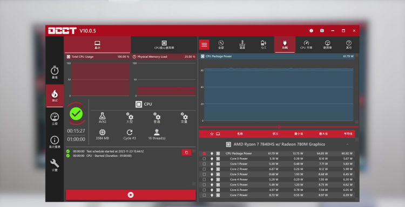Open the Benchmark stopwatch sidebar icon
Image resolution: width=405 pixels, height=207 pixels.
[55, 72]
